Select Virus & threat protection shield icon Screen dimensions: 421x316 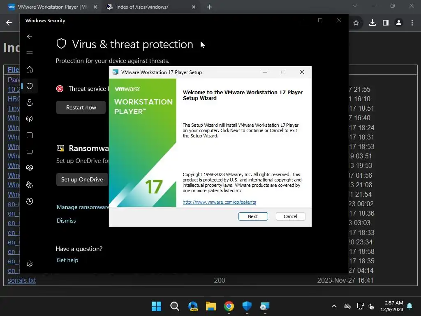click(30, 86)
